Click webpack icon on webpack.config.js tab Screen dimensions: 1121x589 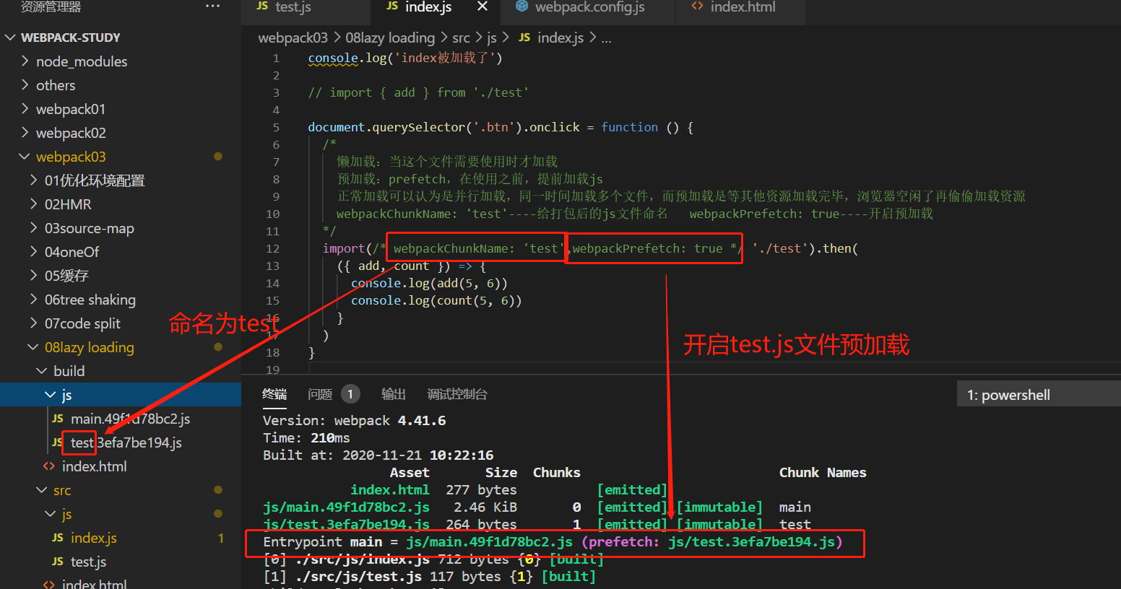pyautogui.click(x=521, y=6)
